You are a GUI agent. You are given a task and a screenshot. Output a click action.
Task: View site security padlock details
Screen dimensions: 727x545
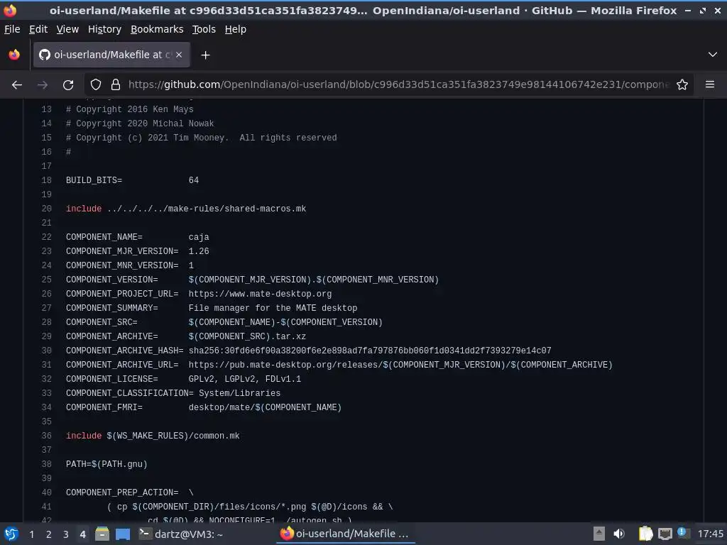click(x=116, y=85)
